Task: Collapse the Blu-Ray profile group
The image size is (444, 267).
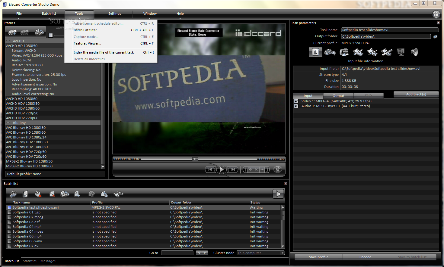Action: pyautogui.click(x=8, y=123)
